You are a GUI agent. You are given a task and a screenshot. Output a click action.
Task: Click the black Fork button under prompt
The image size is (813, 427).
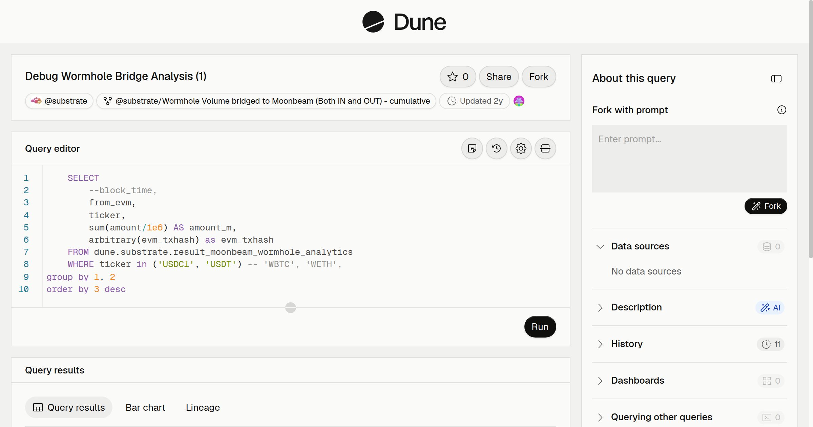tap(766, 206)
